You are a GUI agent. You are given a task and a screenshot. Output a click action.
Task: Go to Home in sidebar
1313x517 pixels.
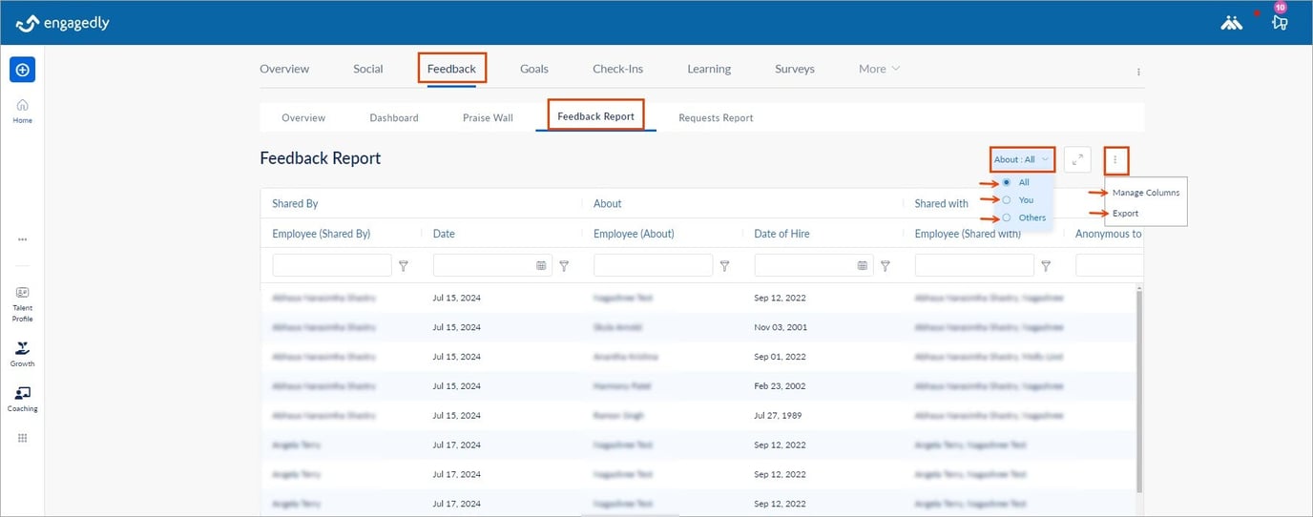click(x=23, y=111)
